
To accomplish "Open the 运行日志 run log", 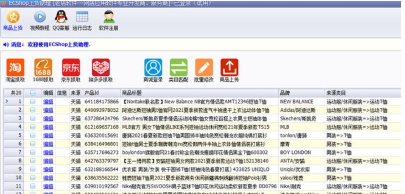I will (x=82, y=21).
